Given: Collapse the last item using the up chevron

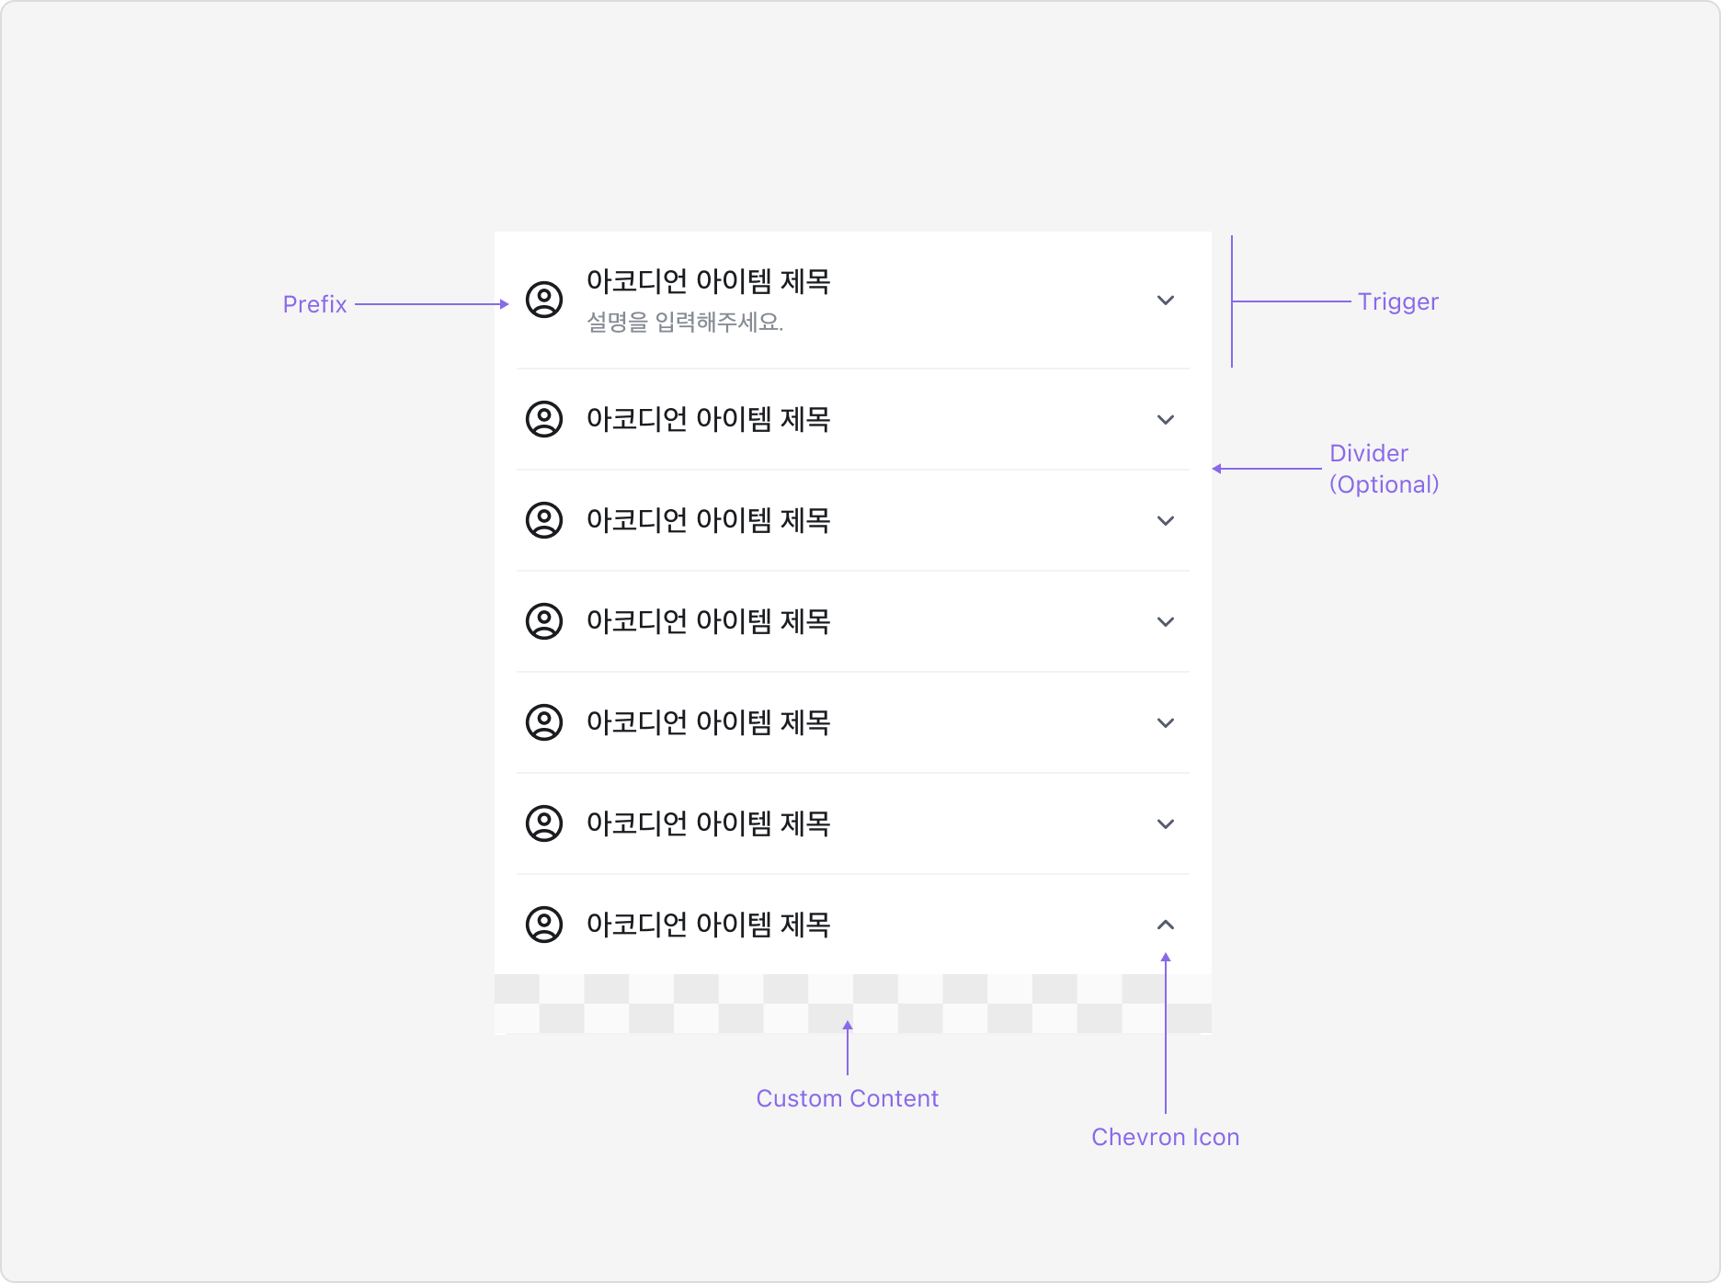Looking at the screenshot, I should pyautogui.click(x=1166, y=925).
